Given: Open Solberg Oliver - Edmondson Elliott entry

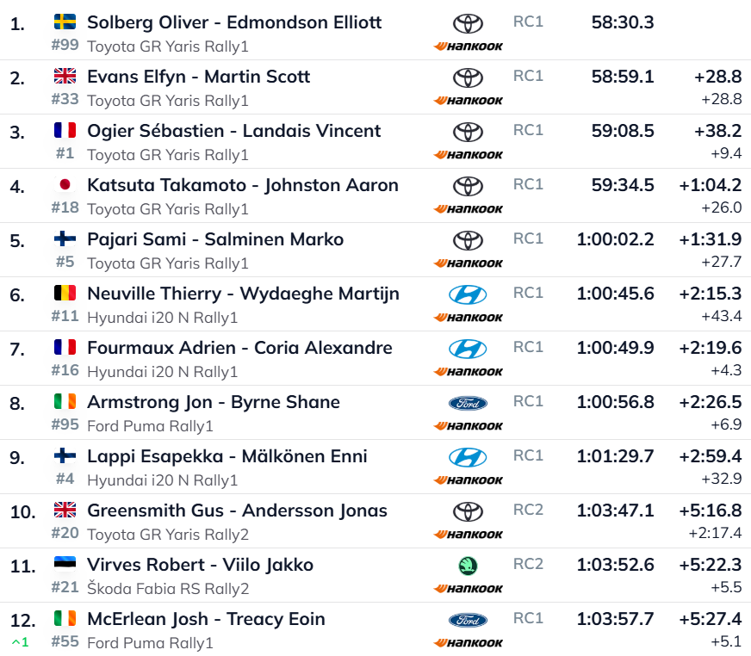Looking at the screenshot, I should (x=234, y=22).
